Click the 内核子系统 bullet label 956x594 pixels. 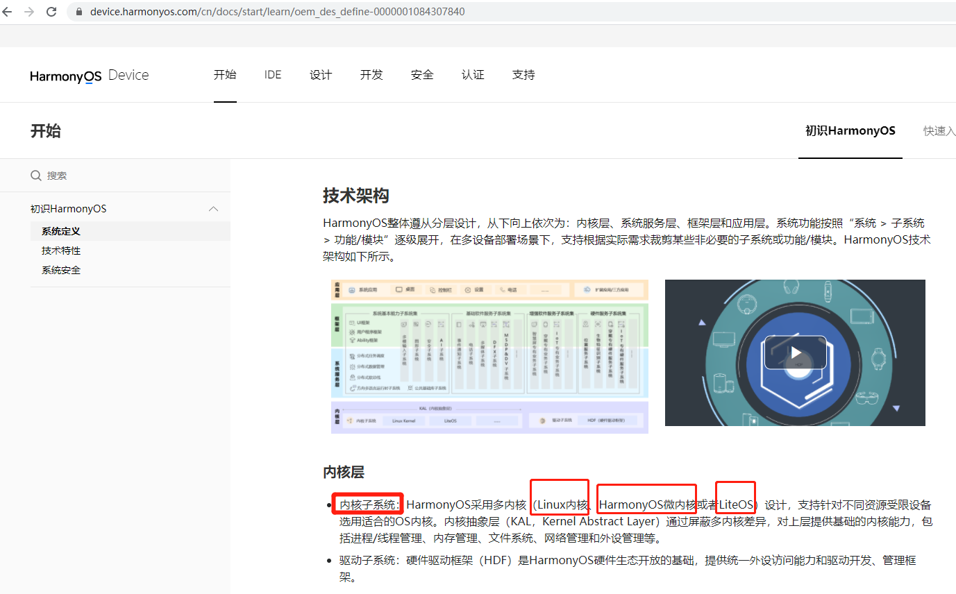[368, 504]
